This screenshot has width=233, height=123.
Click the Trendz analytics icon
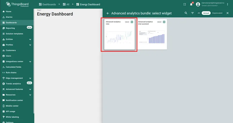click(x=3, y=84)
